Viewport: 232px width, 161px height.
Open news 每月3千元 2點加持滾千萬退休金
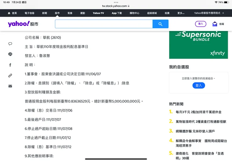[198, 112]
